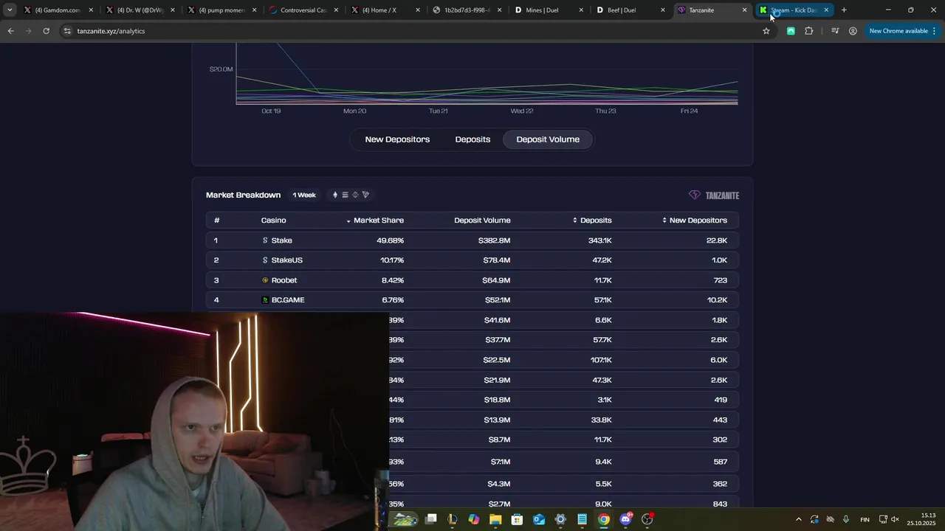Open the weather widget on taskbar

405,519
